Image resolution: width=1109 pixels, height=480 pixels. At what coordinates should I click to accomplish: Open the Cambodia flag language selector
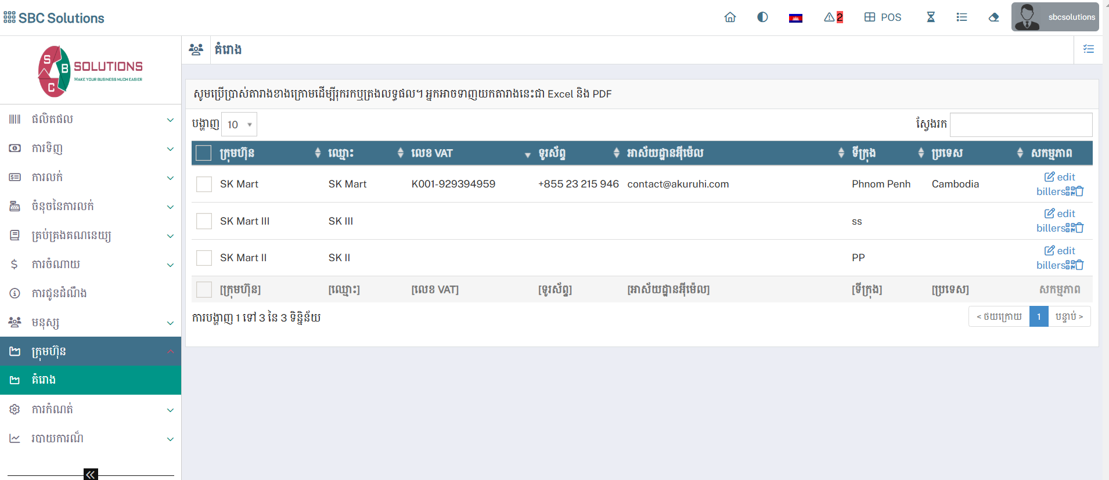click(795, 18)
